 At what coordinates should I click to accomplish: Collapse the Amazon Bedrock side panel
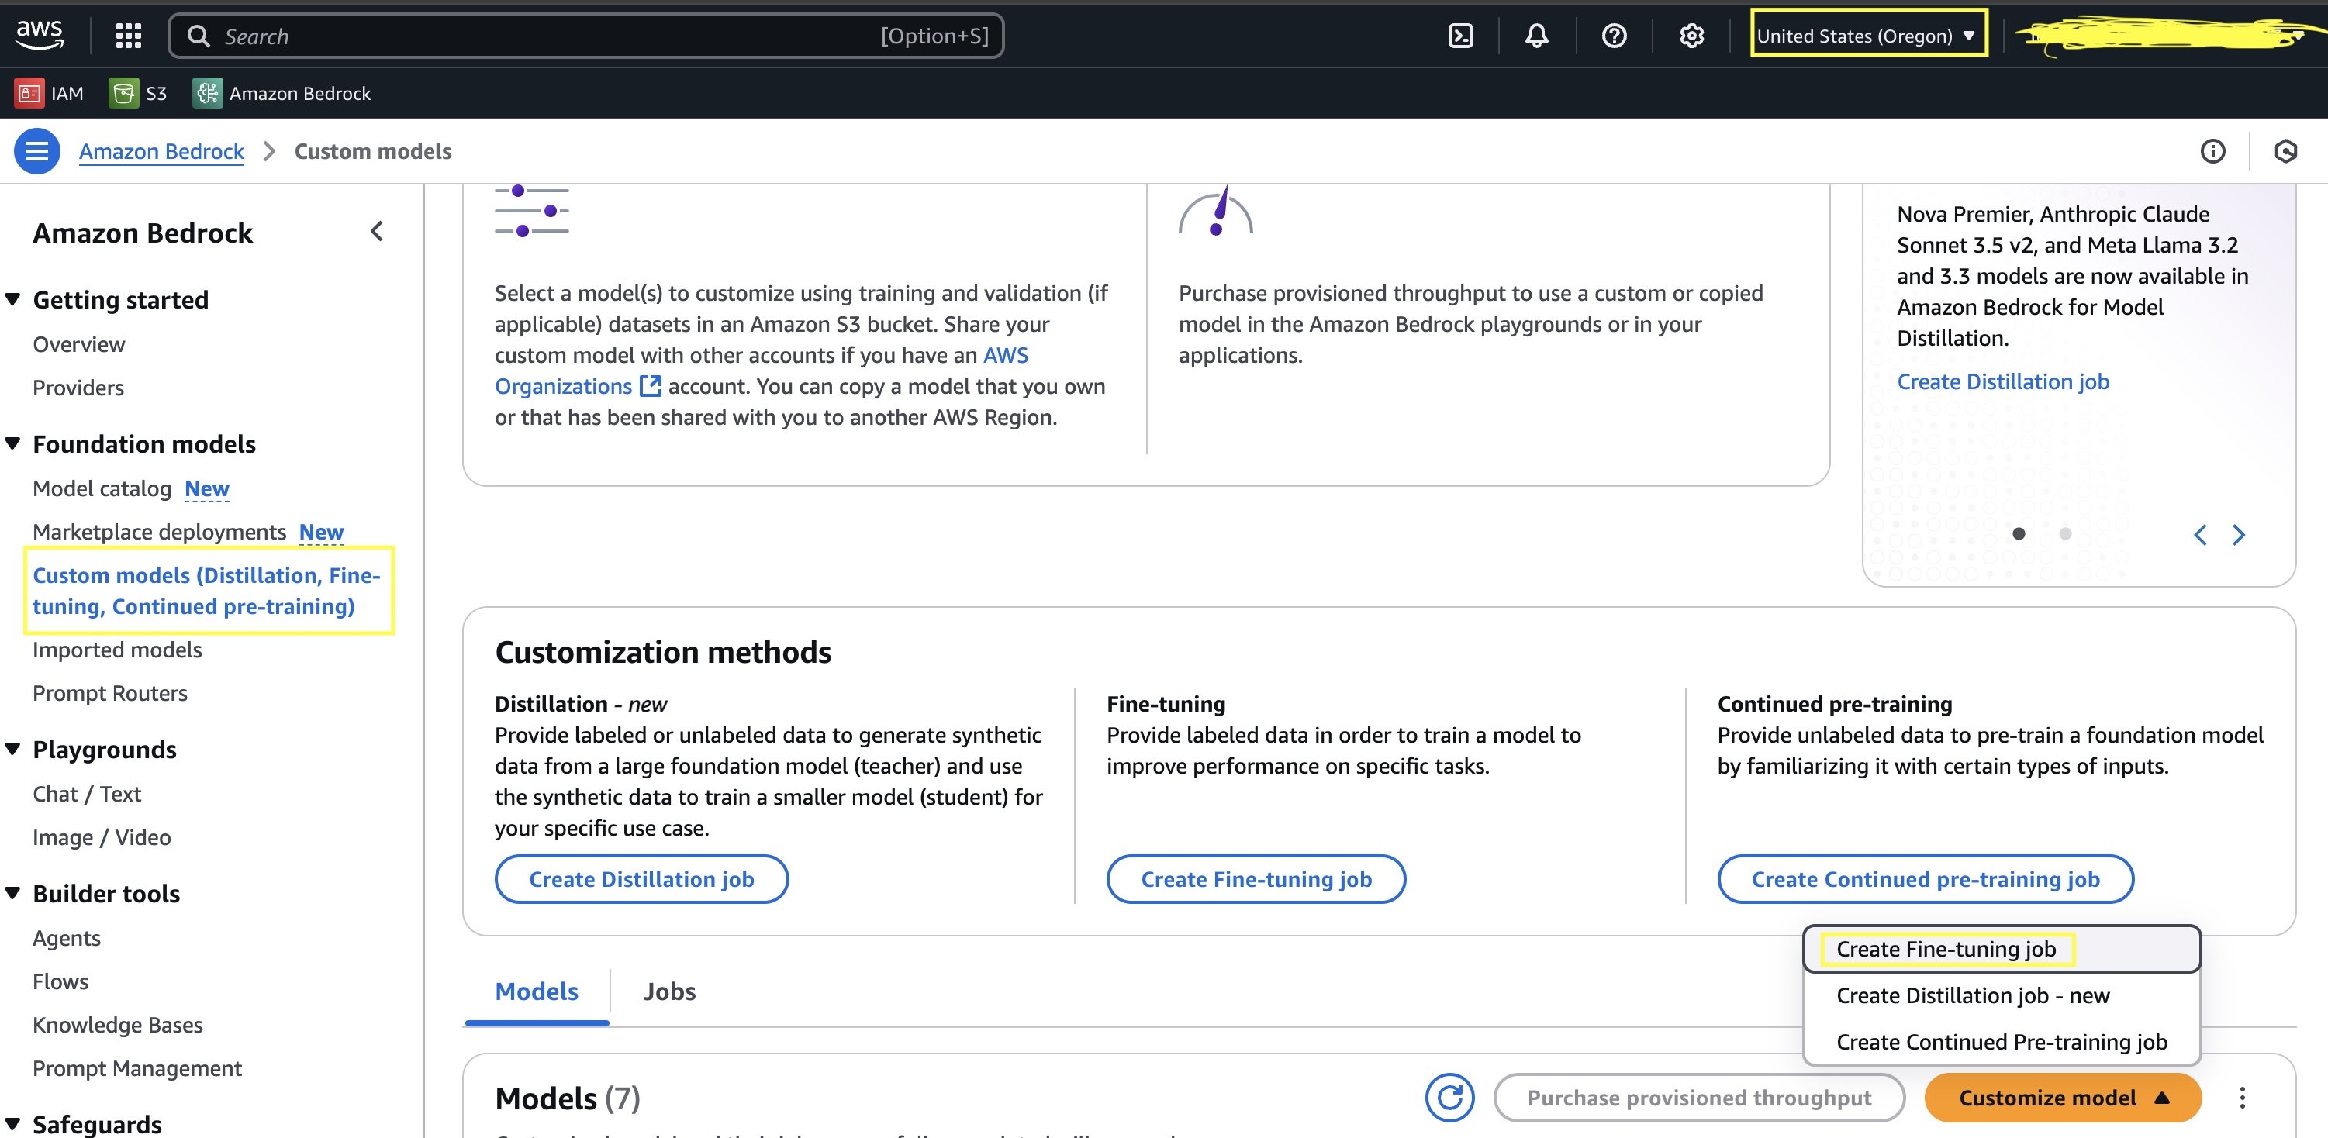[x=378, y=232]
